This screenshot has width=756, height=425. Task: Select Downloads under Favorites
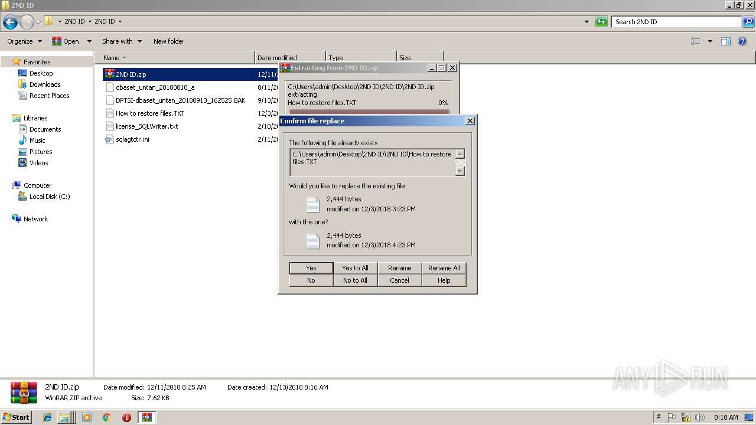click(x=45, y=84)
